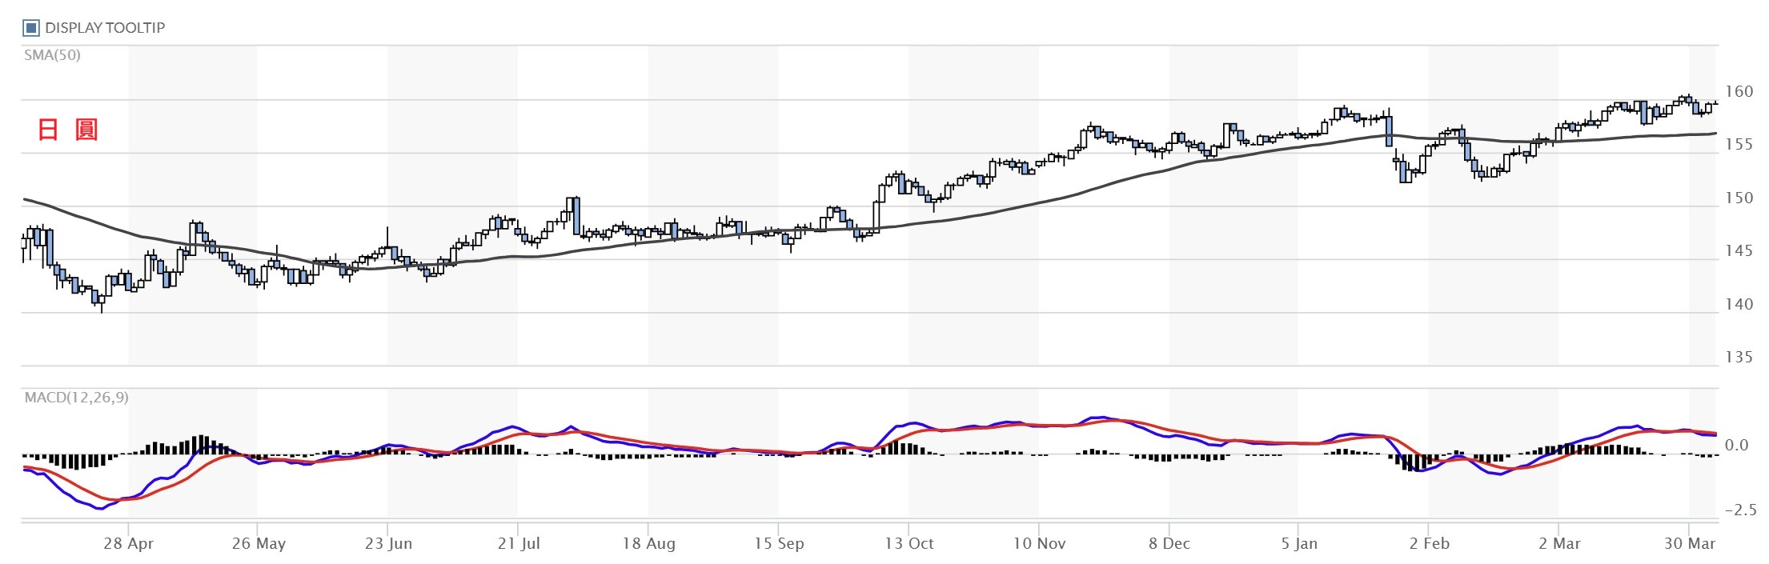Select the 135 price axis label
This screenshot has width=1769, height=564.
click(x=1739, y=358)
